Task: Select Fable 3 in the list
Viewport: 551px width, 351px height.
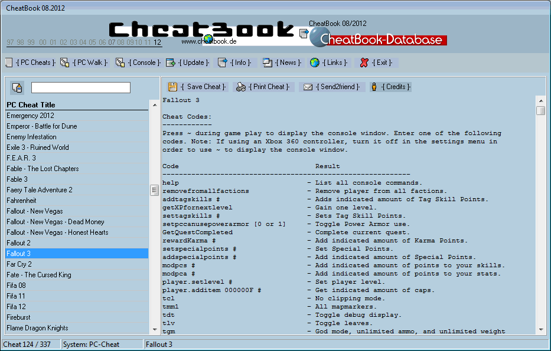Action: 77,179
